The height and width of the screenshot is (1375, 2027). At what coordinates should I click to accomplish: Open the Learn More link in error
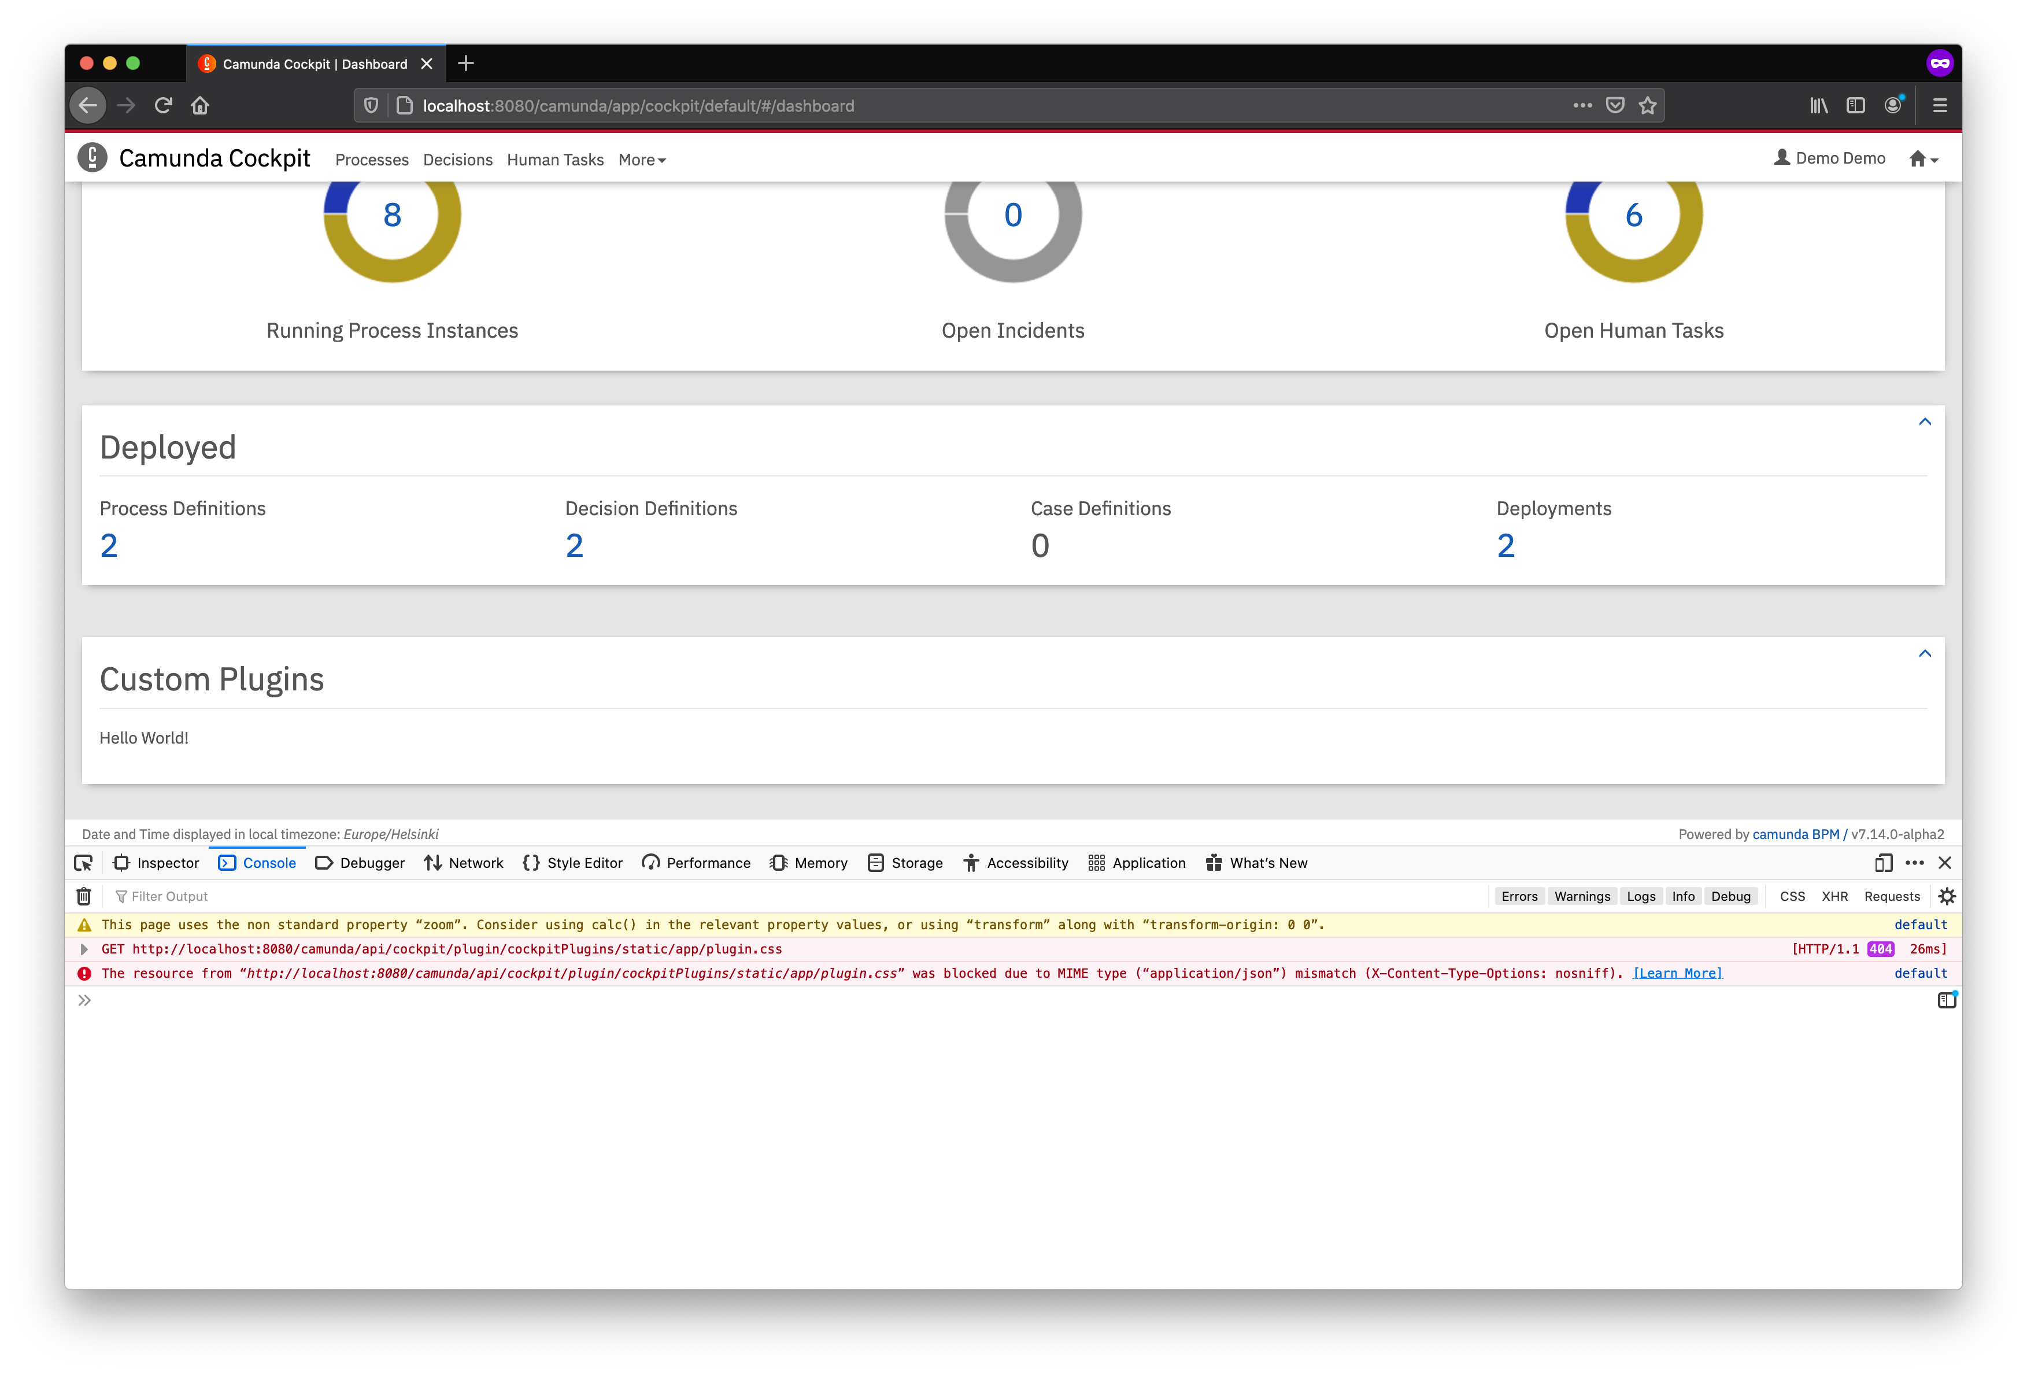(1677, 974)
